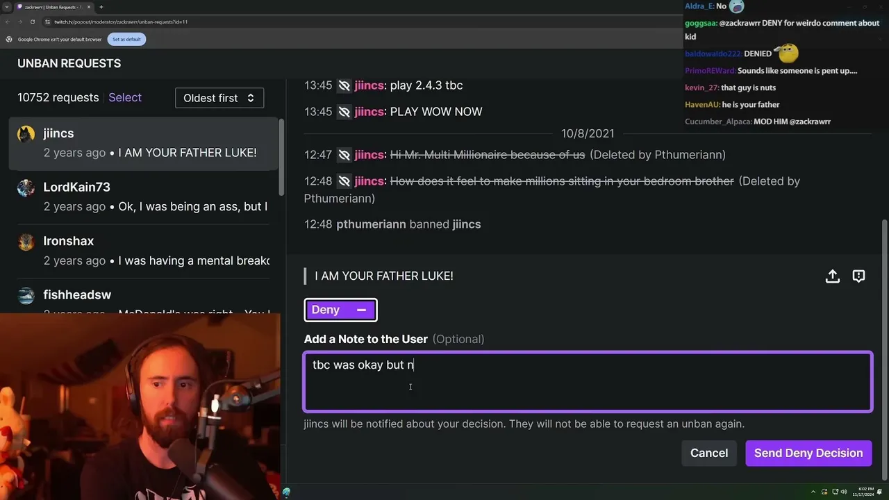The image size is (889, 500).
Task: Toggle the eye icon on 'How does it feel' message
Action: pos(344,181)
